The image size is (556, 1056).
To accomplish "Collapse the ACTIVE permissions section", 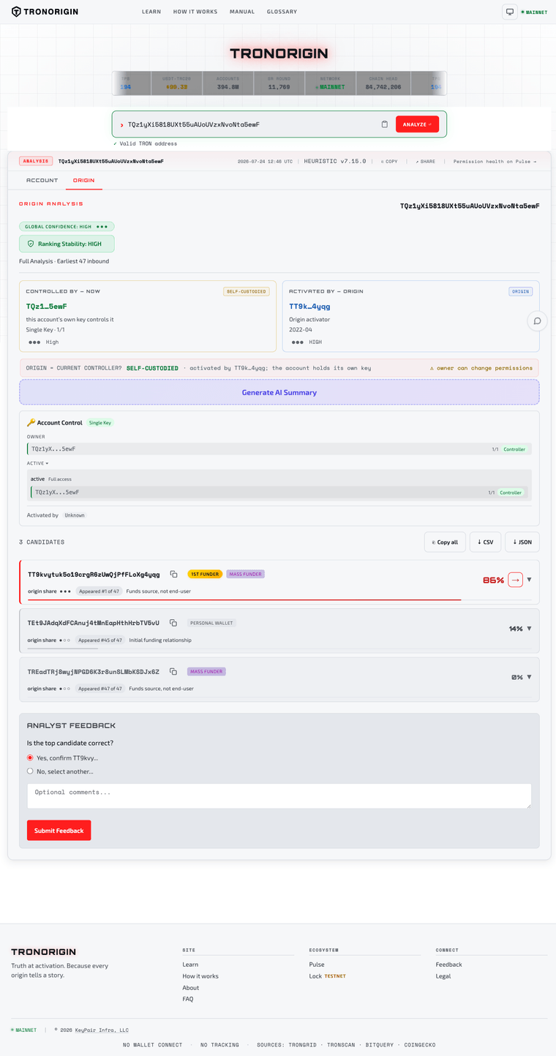I will (38, 463).
